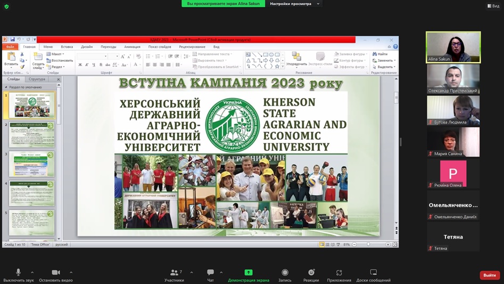
Task: Click the Format Painter brush icon
Action: (22, 67)
